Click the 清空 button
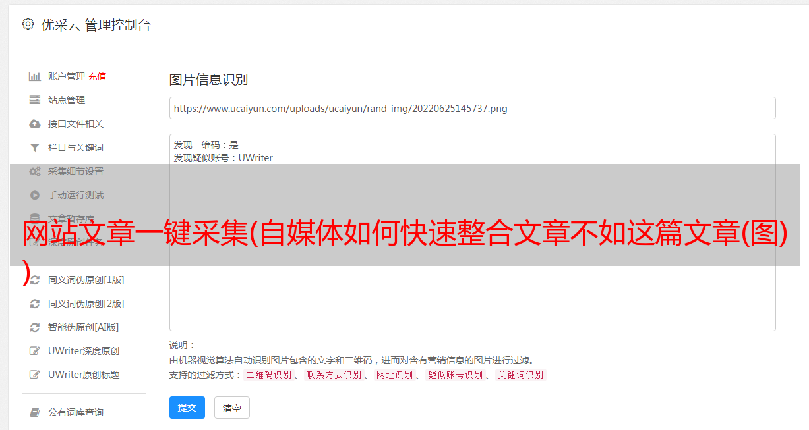The width and height of the screenshot is (809, 430). 232,408
